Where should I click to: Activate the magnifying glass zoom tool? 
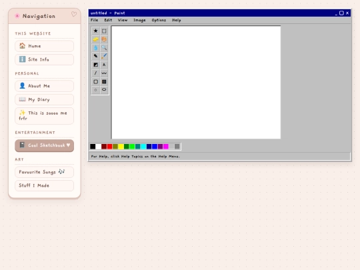tap(104, 48)
